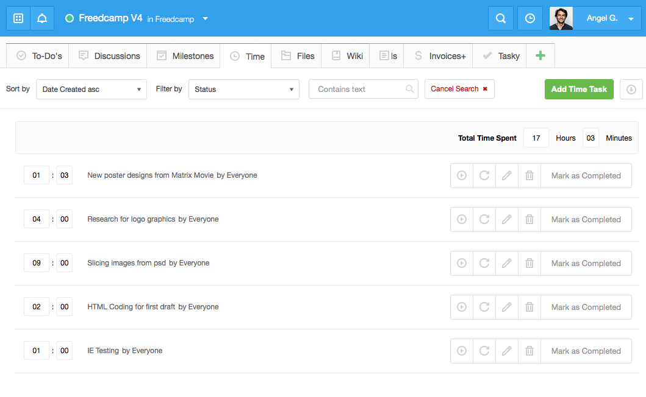Reset time on Research for logo graphics
Screen dimensions: 646x397
click(484, 219)
